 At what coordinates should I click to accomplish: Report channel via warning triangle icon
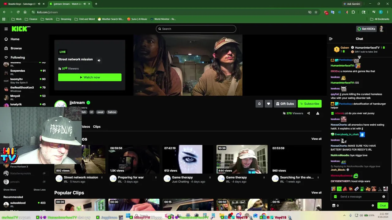tap(318, 113)
